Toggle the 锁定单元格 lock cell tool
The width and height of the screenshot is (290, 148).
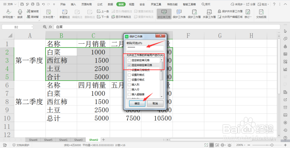point(164,14)
